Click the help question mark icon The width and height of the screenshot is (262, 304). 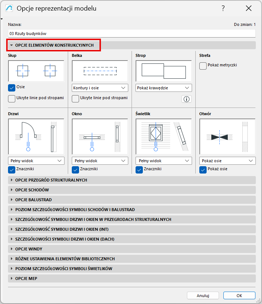click(223, 8)
